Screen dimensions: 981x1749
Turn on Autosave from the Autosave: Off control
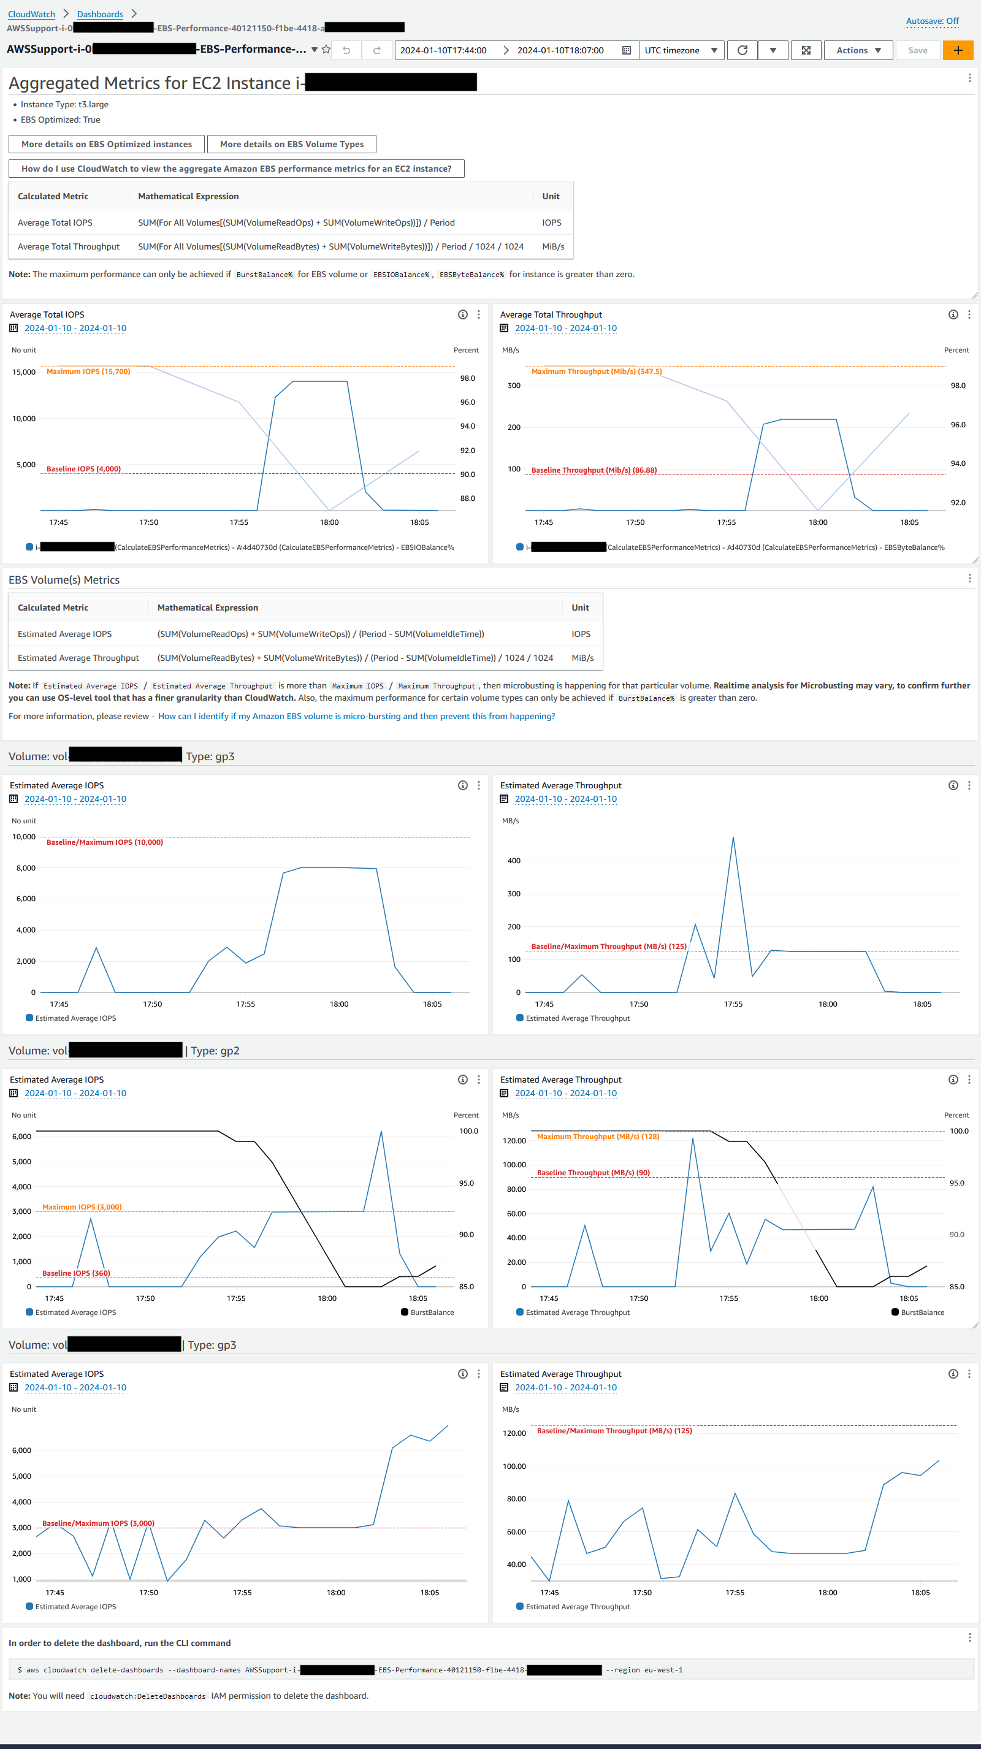(932, 21)
